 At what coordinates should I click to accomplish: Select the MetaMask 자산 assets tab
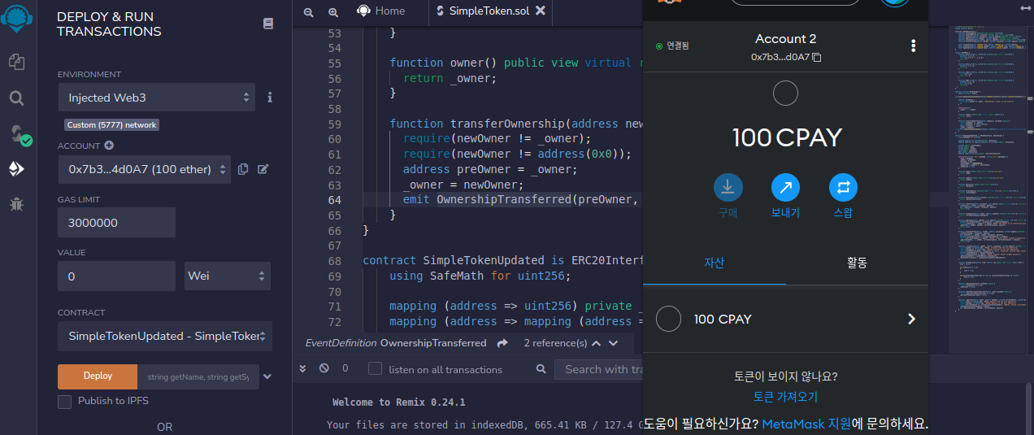[x=714, y=263]
